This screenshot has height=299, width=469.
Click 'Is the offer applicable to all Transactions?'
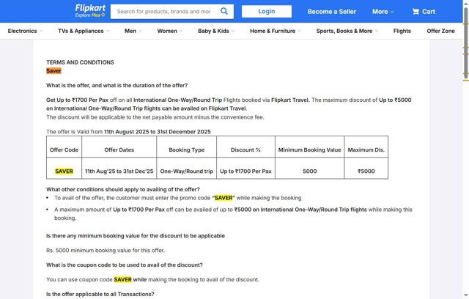click(100, 294)
